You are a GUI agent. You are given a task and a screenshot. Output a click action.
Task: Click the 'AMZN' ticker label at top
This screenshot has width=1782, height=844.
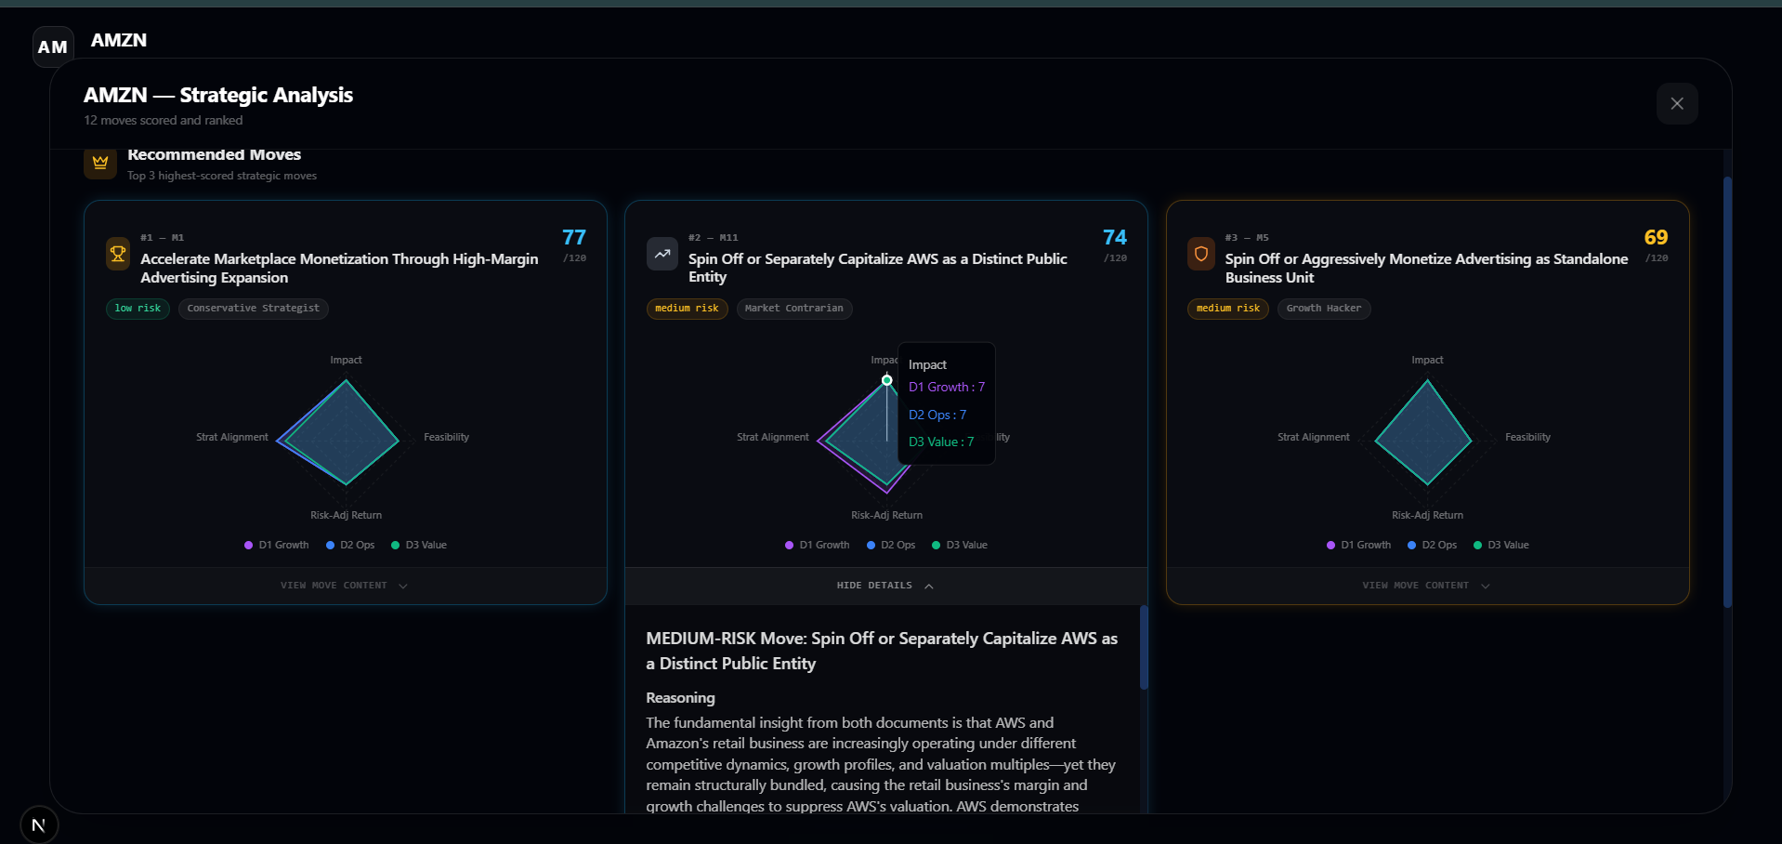[119, 40]
